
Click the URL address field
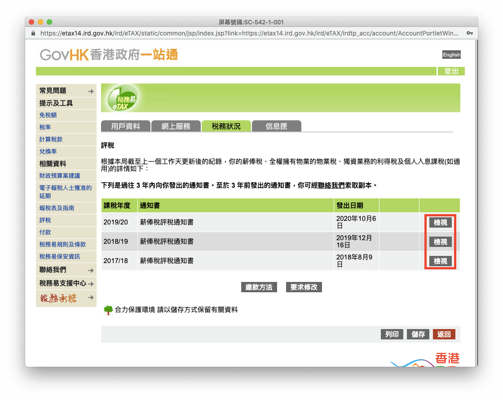(x=249, y=33)
